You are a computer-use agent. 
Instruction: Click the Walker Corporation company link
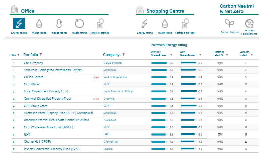click(115, 77)
